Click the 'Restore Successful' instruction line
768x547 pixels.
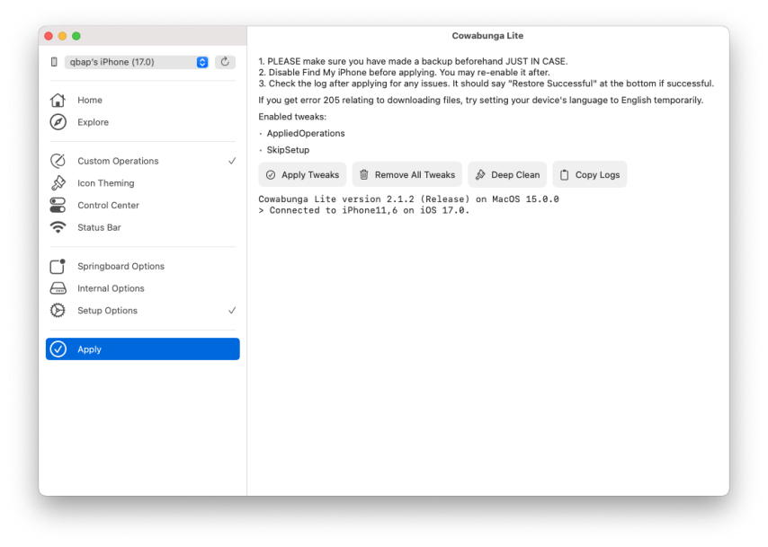click(x=486, y=84)
